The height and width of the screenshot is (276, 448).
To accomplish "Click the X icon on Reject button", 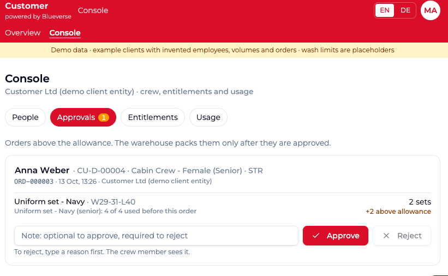I will (x=386, y=236).
